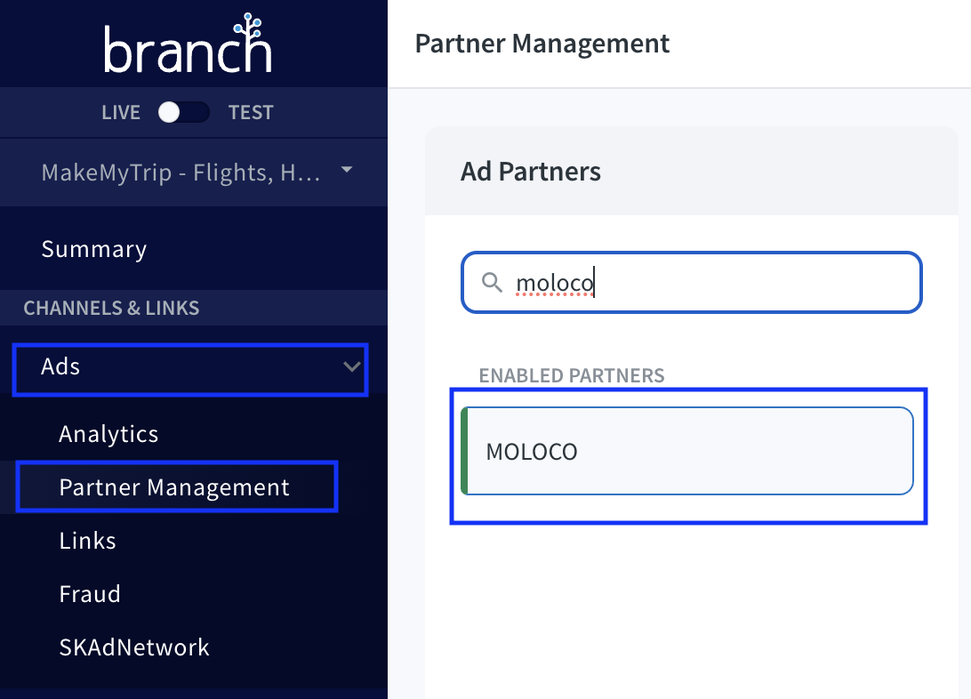Click the green enabled indicator on MOLOCO

point(464,451)
